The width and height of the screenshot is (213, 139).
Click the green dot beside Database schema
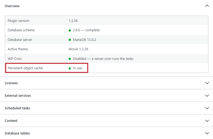click(70, 30)
